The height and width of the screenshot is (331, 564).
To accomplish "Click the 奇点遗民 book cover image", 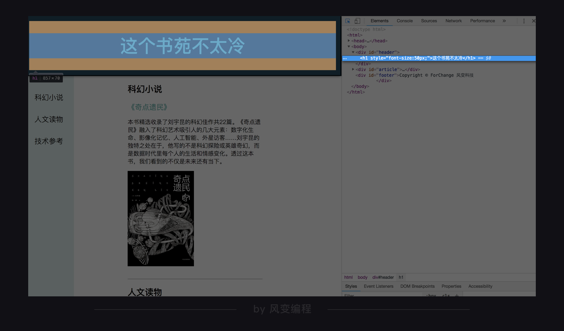I will click(x=161, y=218).
